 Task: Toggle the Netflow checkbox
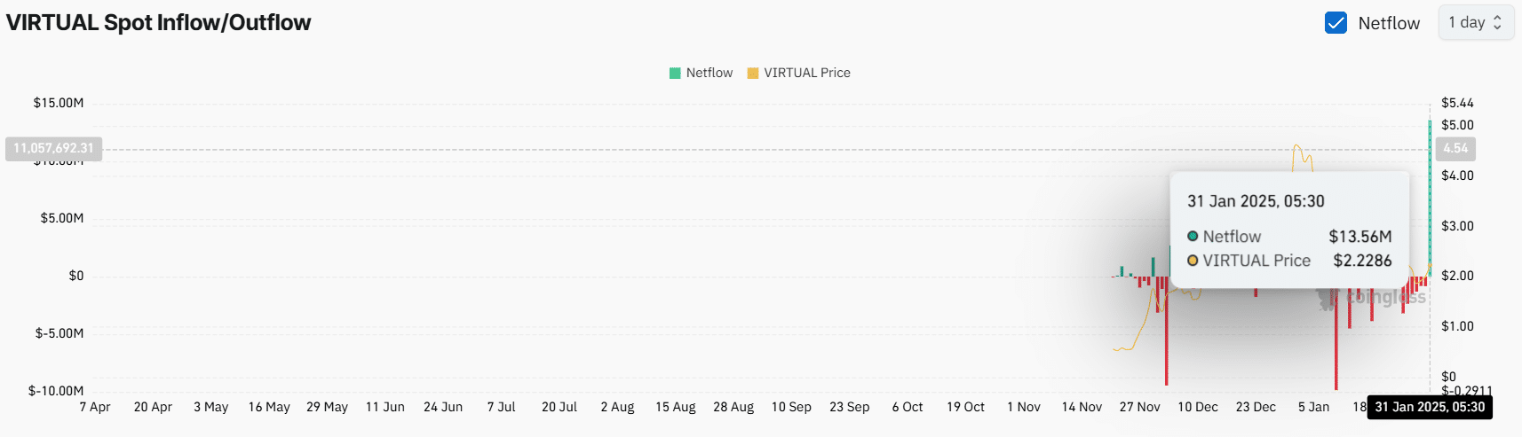coord(1336,23)
